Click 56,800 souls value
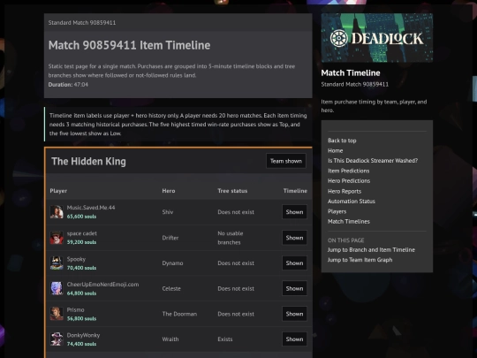This screenshot has height=358, width=477. [81, 319]
